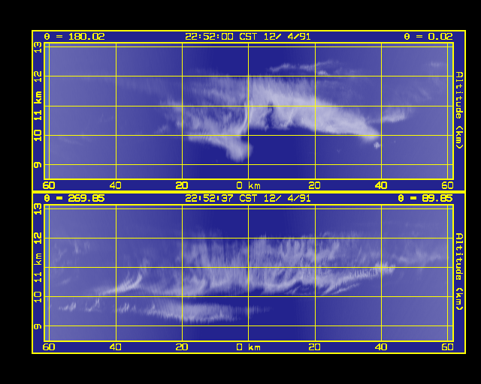Click the θ = 269.85 label
This screenshot has width=481, height=384.
point(74,199)
